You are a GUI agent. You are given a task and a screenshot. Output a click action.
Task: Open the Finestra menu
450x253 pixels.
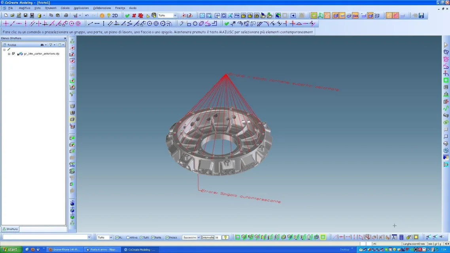120,8
